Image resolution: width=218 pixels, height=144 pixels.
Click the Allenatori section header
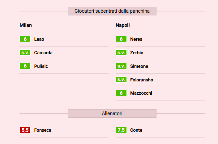[x=112, y=113]
